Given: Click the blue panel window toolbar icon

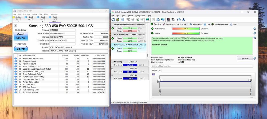Looking at the screenshot, I should [x=122, y=19].
